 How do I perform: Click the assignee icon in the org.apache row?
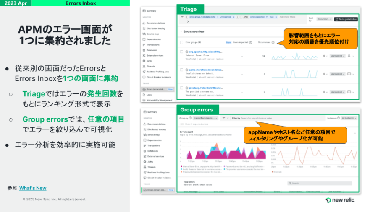[x=349, y=56]
